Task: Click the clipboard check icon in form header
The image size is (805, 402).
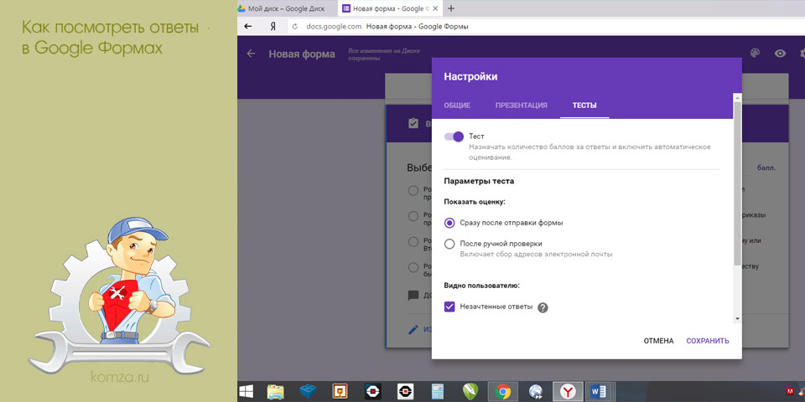Action: tap(413, 124)
